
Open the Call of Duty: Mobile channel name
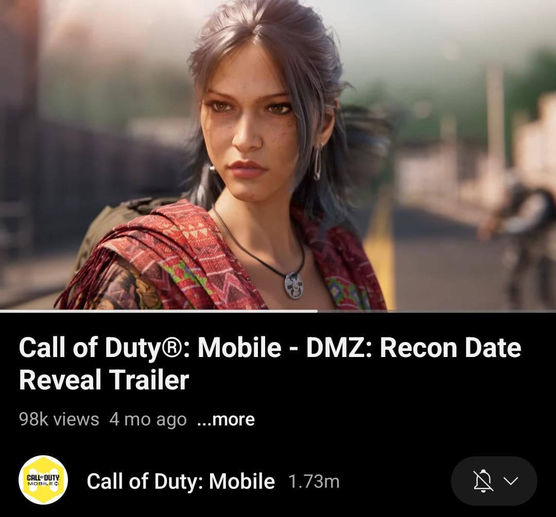(x=181, y=481)
